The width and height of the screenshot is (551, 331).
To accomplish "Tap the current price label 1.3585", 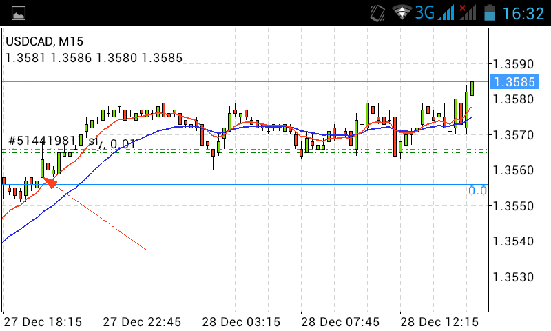I will [514, 81].
